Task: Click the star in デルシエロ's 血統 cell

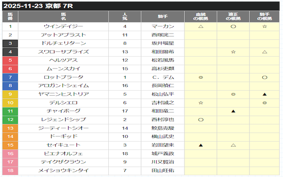Action: (x=201, y=103)
